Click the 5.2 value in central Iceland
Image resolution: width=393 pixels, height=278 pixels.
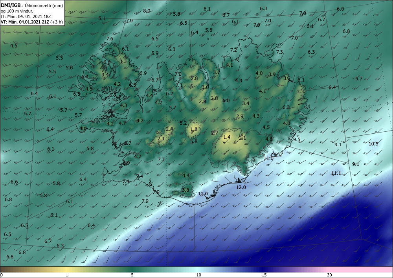[183, 123]
